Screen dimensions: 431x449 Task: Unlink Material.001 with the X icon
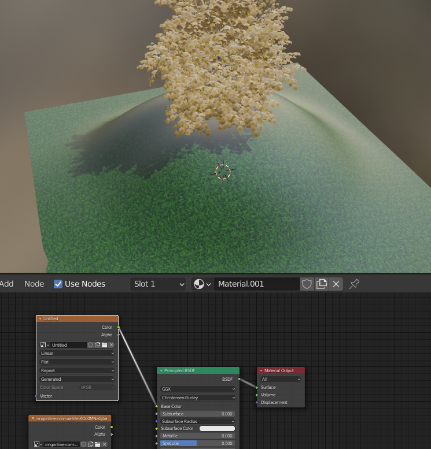337,284
